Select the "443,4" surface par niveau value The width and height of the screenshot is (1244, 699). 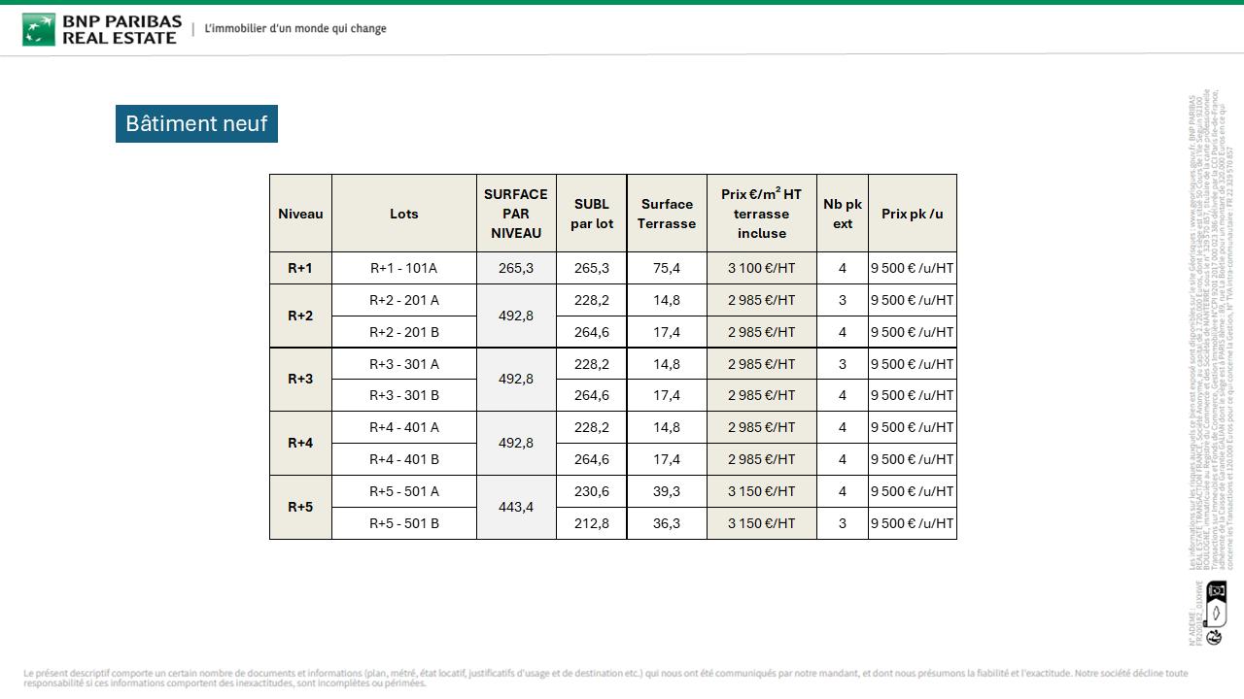pyautogui.click(x=516, y=507)
